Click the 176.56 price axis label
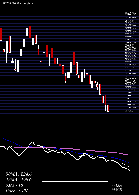Image resolution: width=139 pixels, height=195 pixels. pyautogui.click(x=130, y=108)
